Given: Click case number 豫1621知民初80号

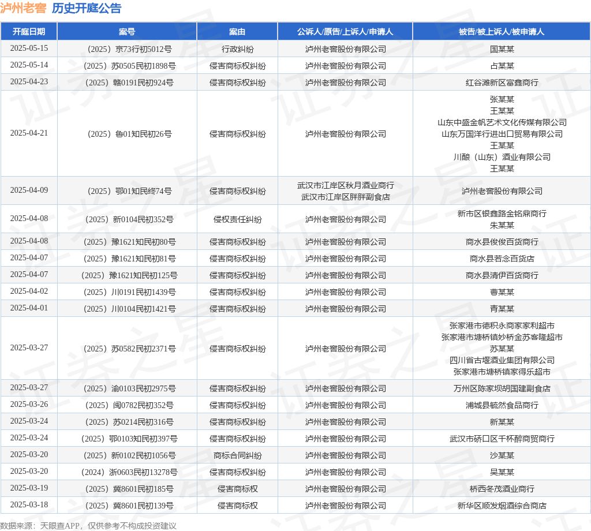Looking at the screenshot, I should (129, 242).
